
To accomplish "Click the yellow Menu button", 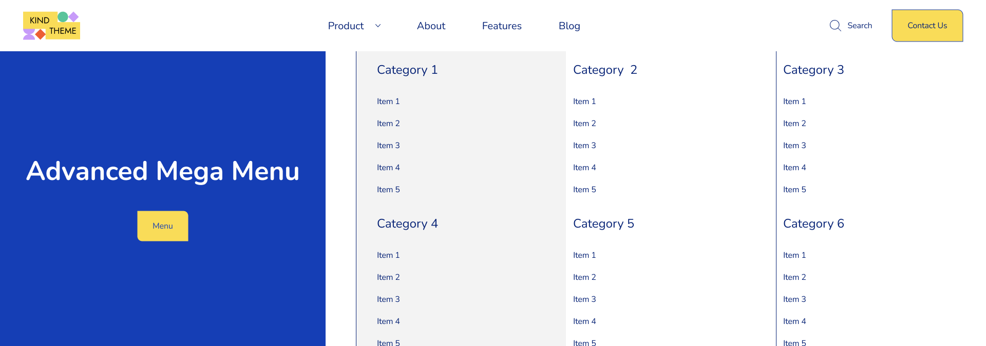I will (x=163, y=226).
